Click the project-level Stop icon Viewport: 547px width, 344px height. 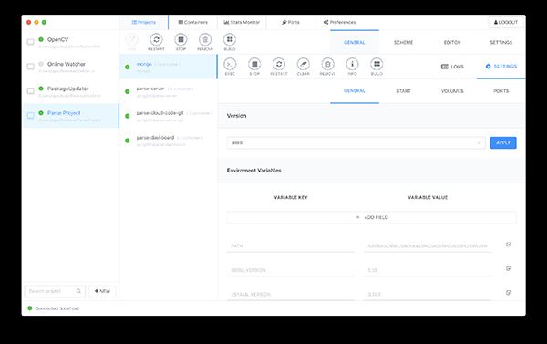[x=181, y=40]
